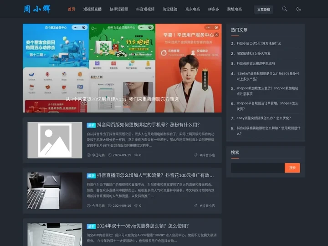328x246 pixels.
Task: Click eye views icon on 抖音直播间 article
Action: (x=136, y=205)
